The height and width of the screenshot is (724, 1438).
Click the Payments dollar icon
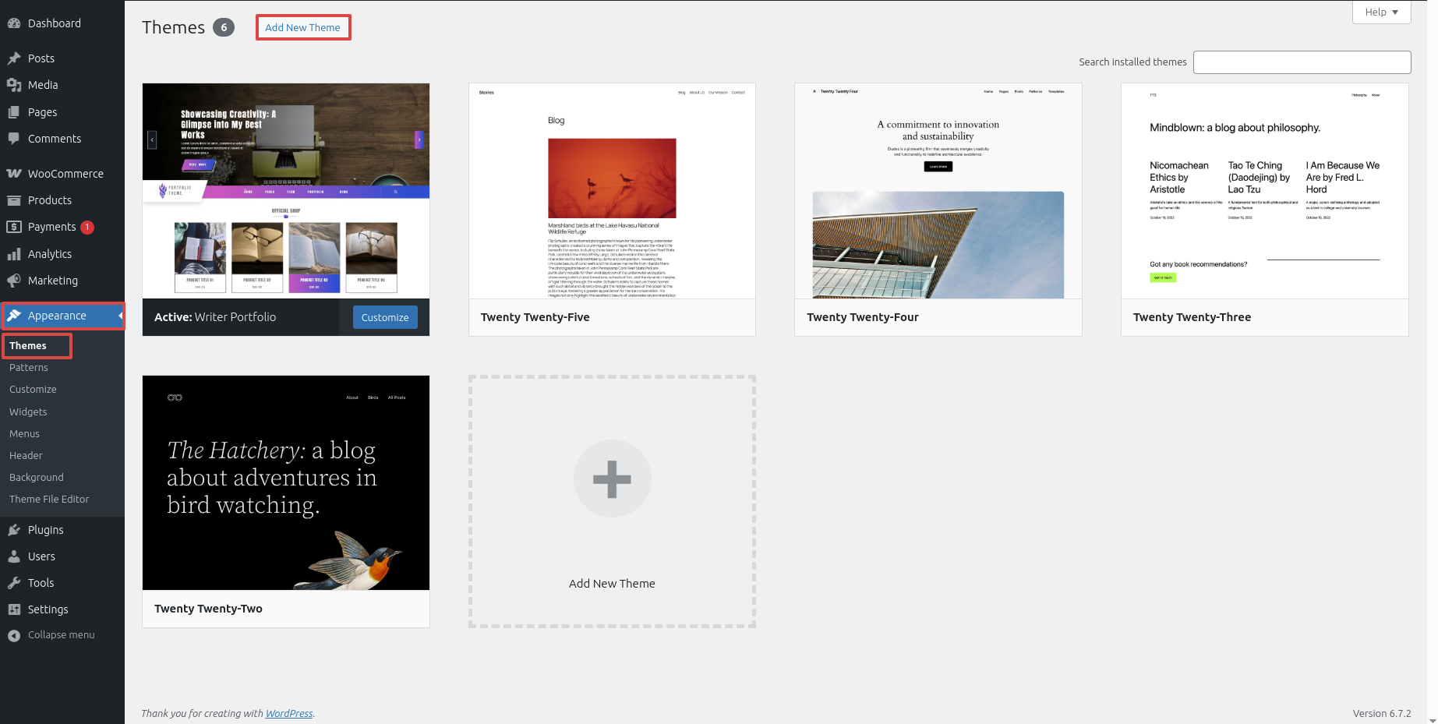tap(14, 227)
